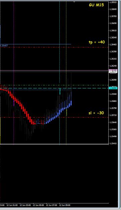This screenshot has height=210, width=121.
Task: Click the 1.26690 value on the price scale
Action: pyautogui.click(x=113, y=23)
